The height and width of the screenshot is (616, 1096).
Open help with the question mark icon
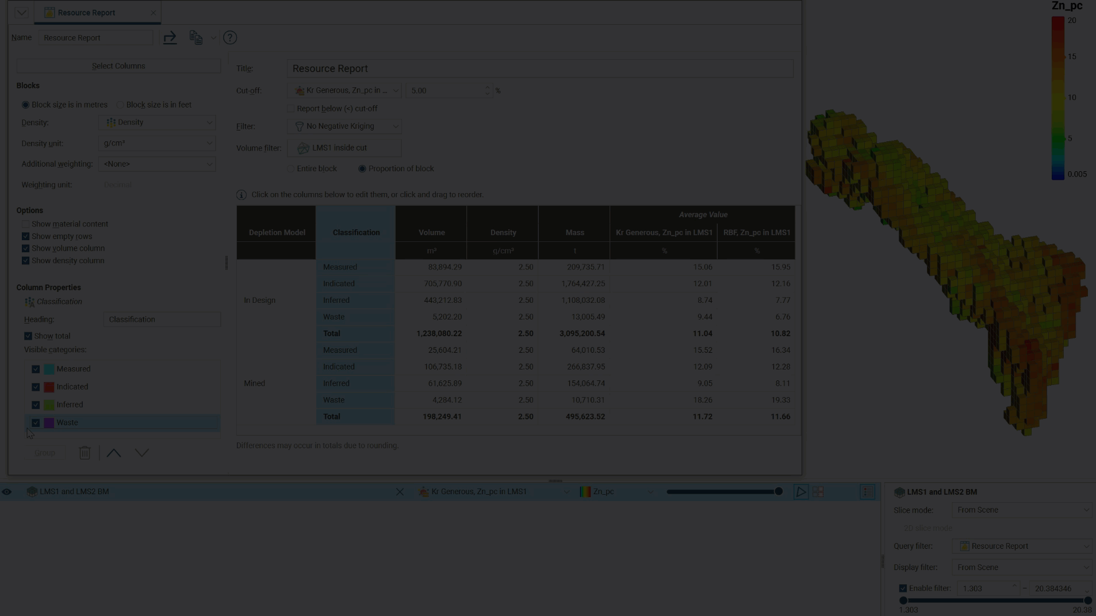[230, 38]
